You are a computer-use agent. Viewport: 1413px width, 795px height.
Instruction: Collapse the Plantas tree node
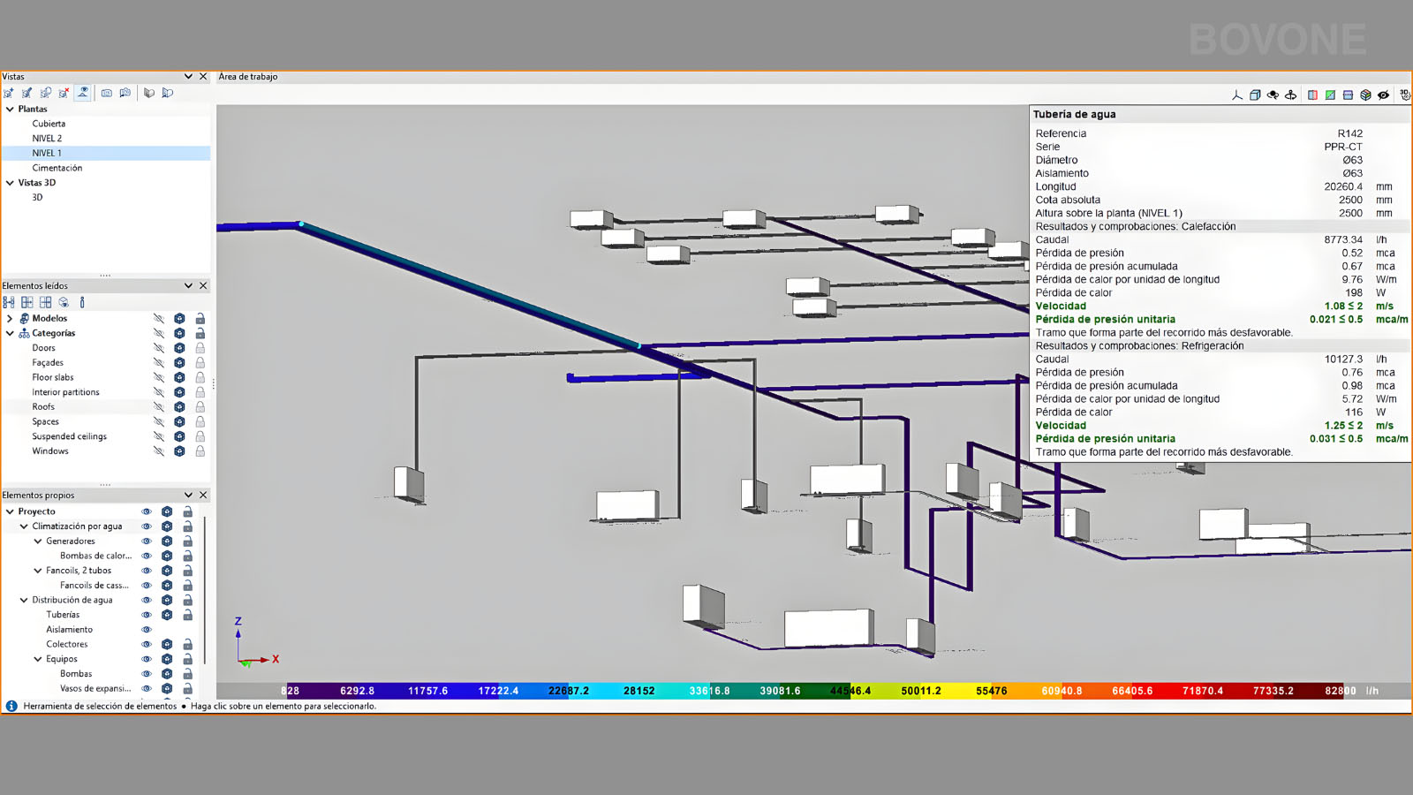(x=11, y=110)
